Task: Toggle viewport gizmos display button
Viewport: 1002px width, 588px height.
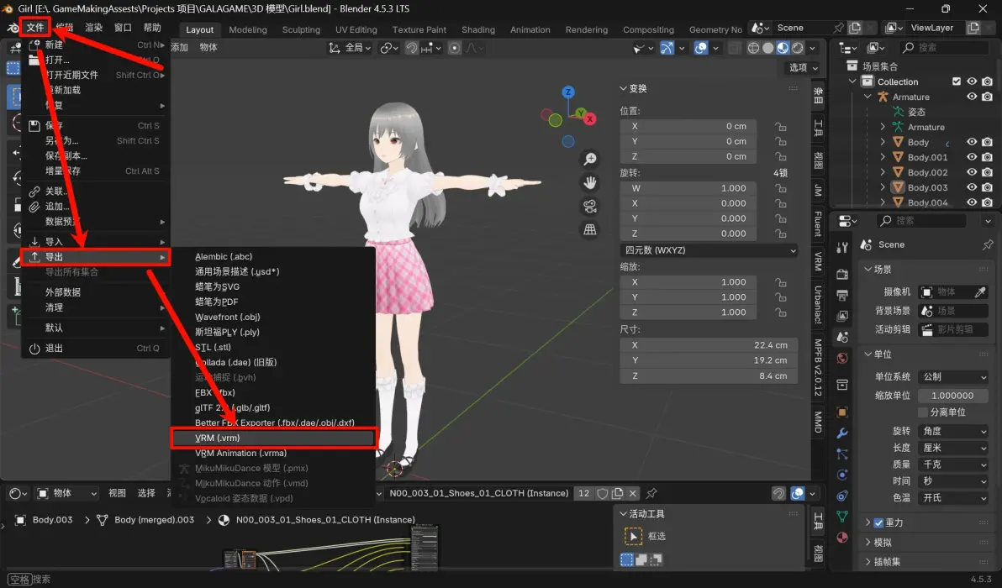Action: coord(667,48)
